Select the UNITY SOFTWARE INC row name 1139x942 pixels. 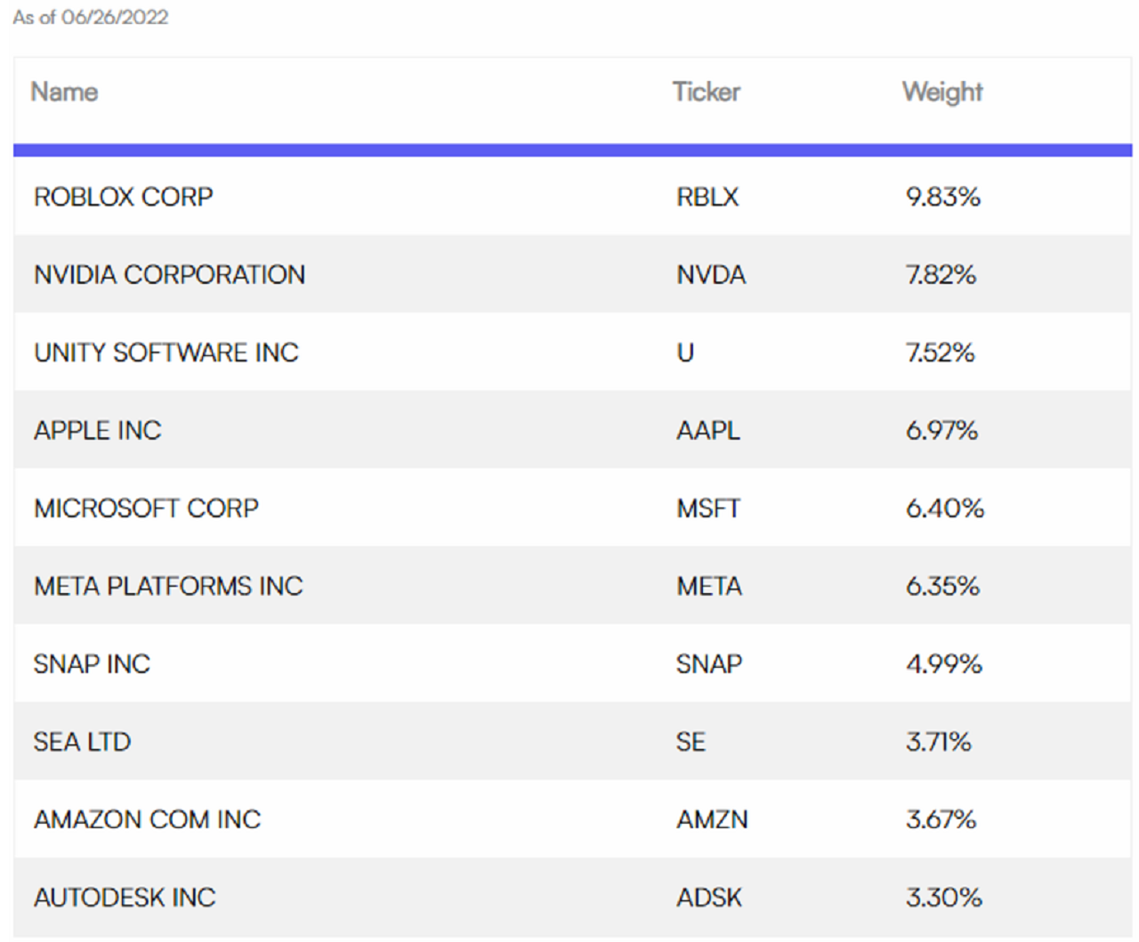(x=166, y=353)
